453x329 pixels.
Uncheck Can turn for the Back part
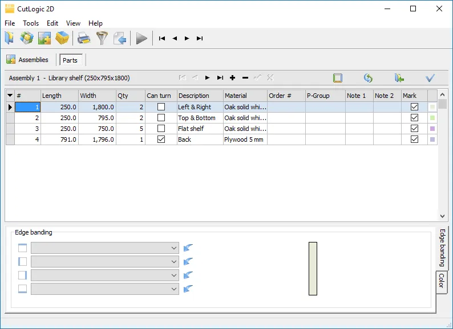tap(161, 139)
